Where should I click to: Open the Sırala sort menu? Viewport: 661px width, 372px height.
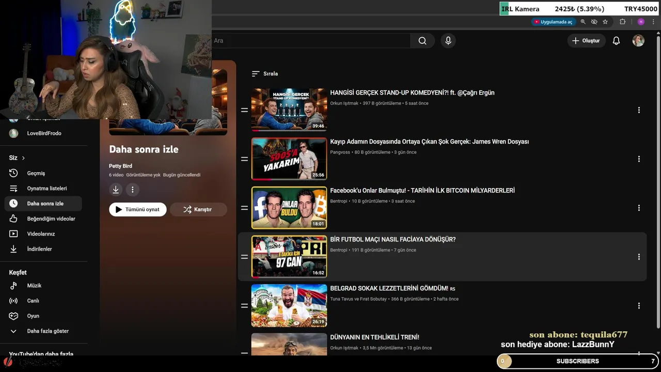pos(264,74)
